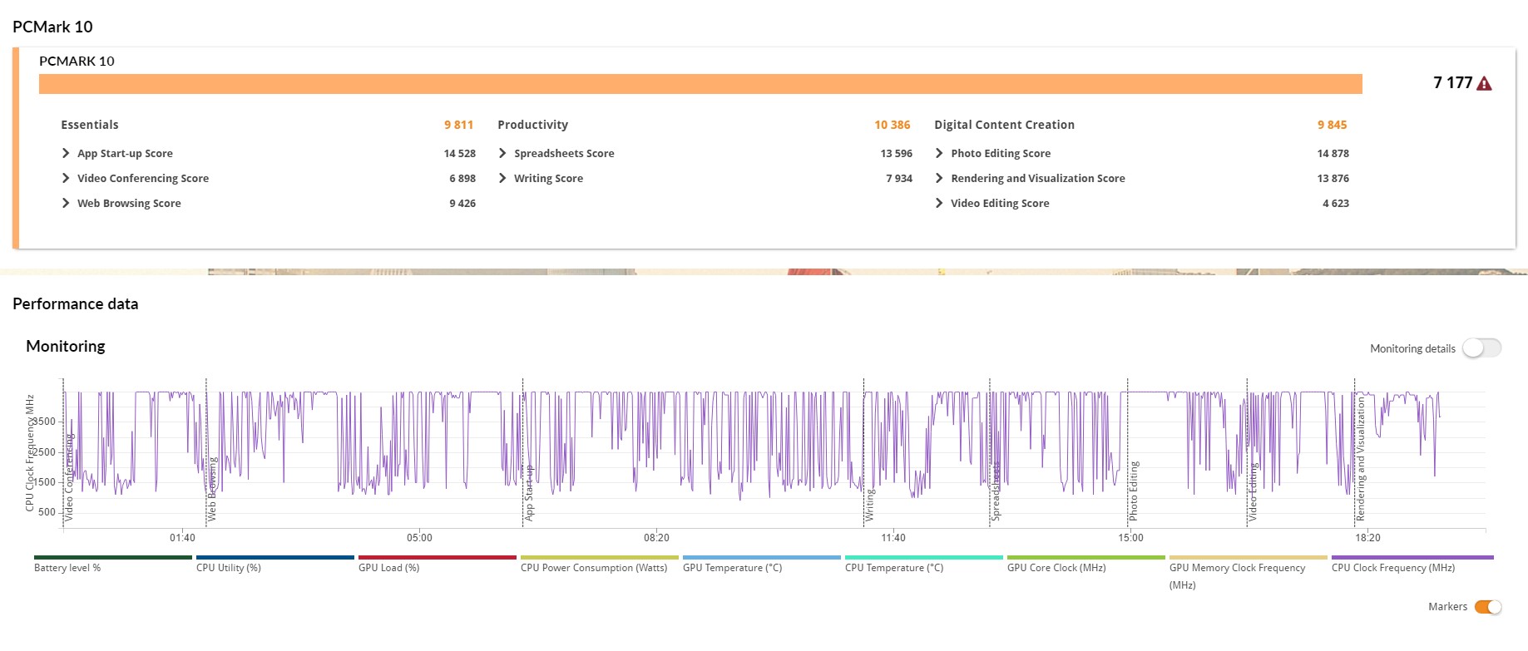1528x651 pixels.
Task: Click the Web Browsing chart marker
Action: tap(212, 489)
